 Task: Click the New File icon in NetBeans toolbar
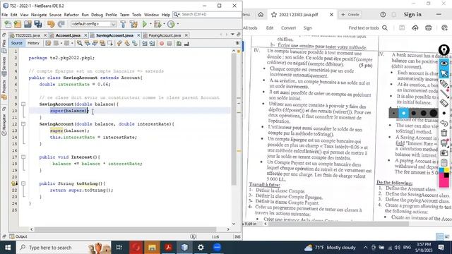(x=8, y=24)
